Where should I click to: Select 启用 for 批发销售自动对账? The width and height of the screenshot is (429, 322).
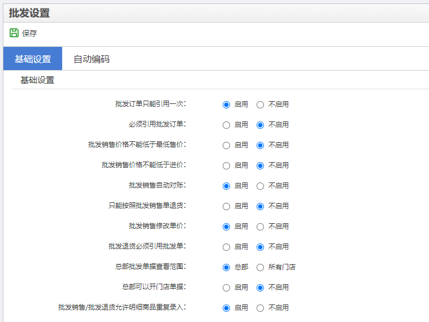226,186
